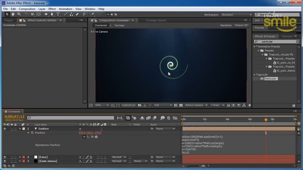The height and width of the screenshot is (170, 303).
Task: Select the Rotation tool
Action: click(27, 14)
